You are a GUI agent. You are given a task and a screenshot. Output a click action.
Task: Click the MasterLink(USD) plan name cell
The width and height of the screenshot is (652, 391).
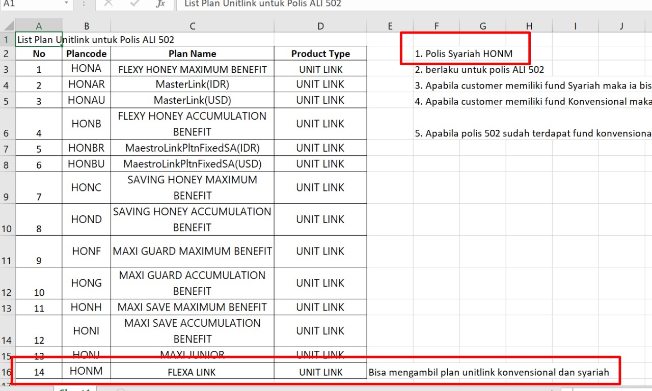[x=192, y=100]
